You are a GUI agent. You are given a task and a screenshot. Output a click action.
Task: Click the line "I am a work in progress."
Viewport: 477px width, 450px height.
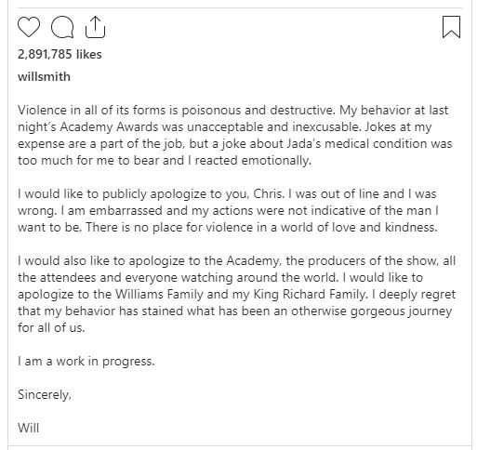tap(86, 362)
